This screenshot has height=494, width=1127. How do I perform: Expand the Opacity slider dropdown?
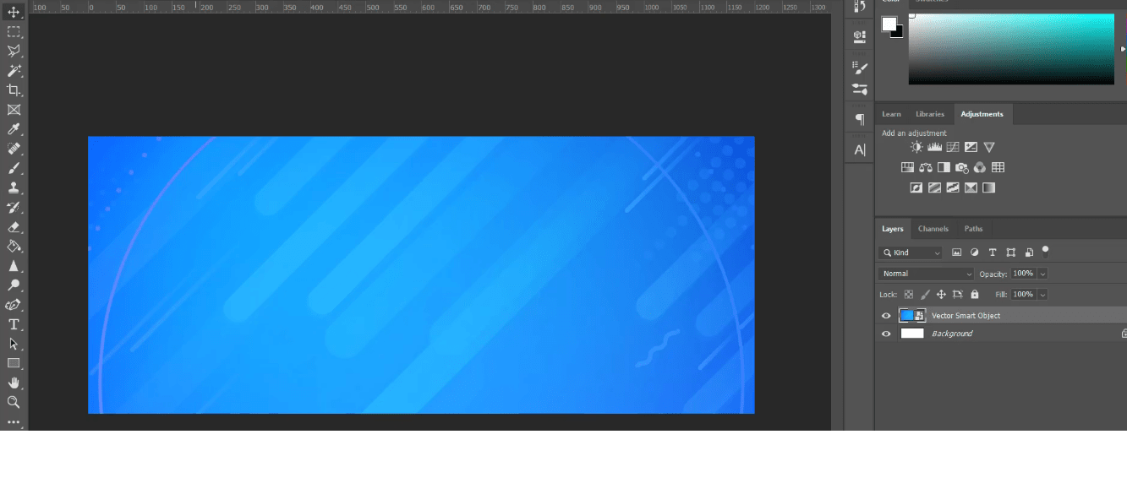pos(1042,274)
